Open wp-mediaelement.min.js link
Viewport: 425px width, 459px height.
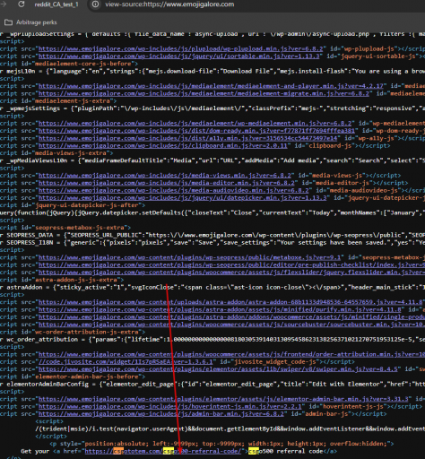tap(195, 124)
